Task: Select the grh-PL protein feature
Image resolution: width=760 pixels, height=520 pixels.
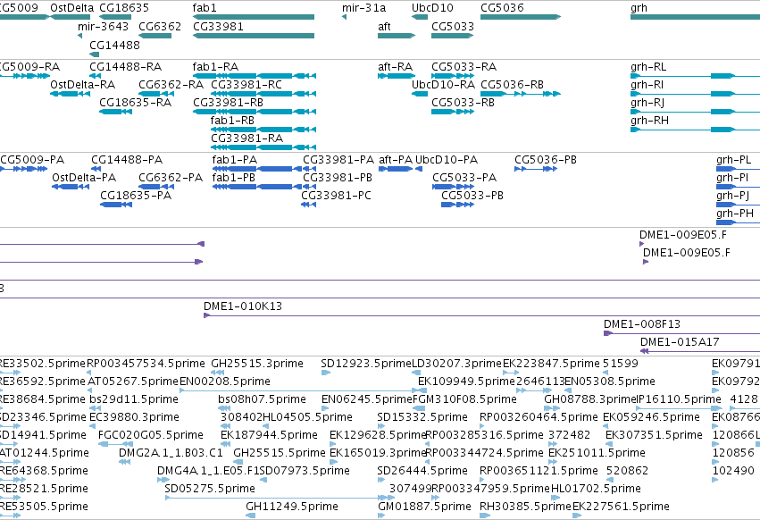Action: click(738, 169)
